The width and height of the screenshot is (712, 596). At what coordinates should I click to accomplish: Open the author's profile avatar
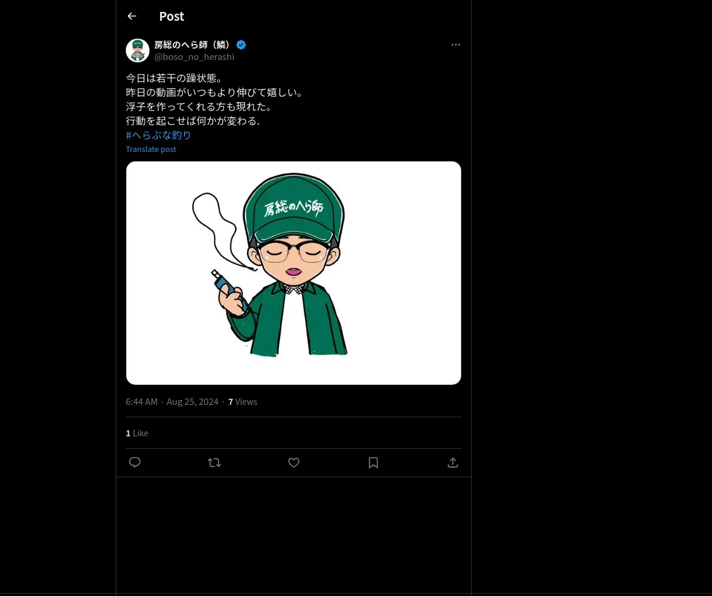[138, 50]
